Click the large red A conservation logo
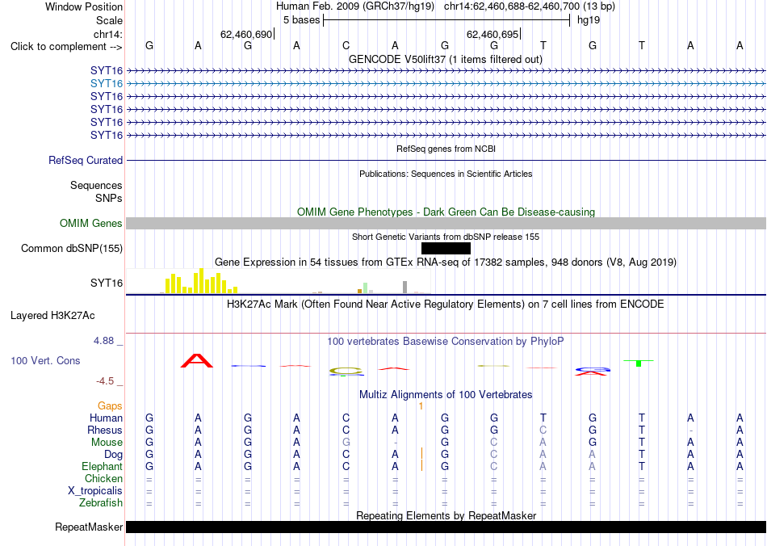The image size is (767, 546). pos(197,360)
